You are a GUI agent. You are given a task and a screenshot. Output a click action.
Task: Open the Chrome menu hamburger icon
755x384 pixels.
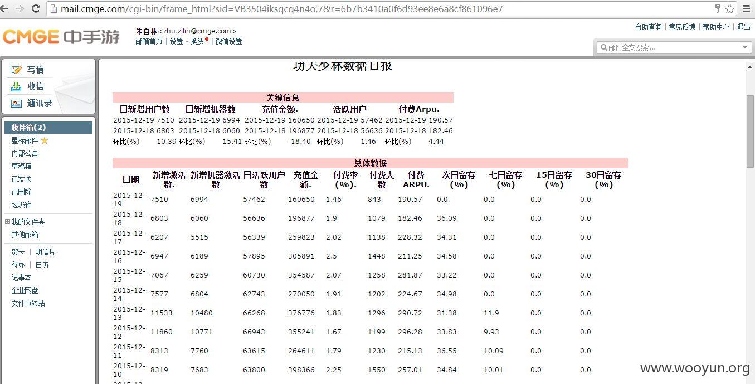click(x=747, y=9)
